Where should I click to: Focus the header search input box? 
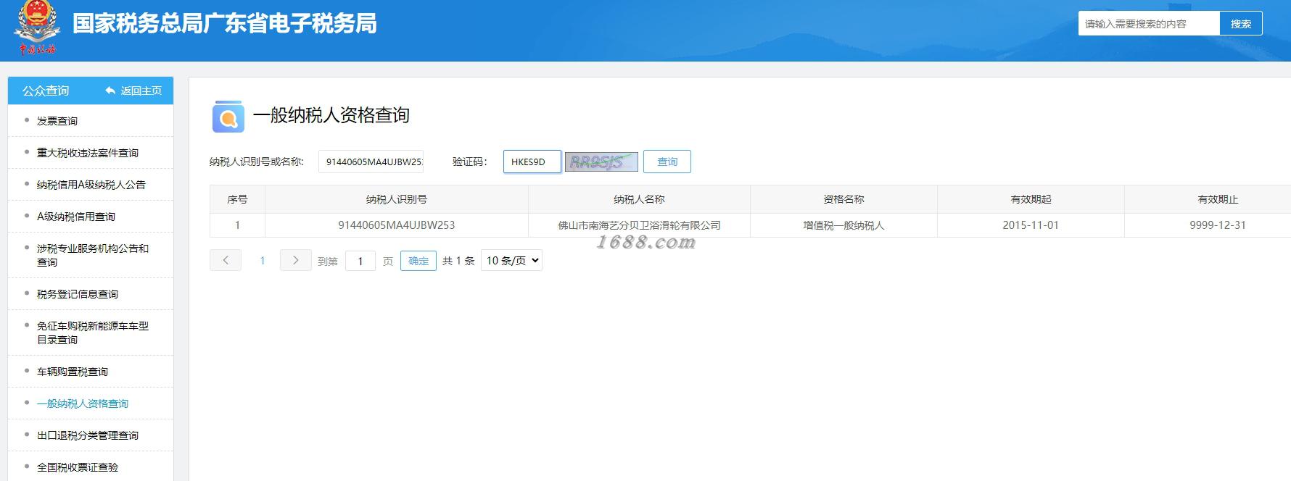point(1149,23)
